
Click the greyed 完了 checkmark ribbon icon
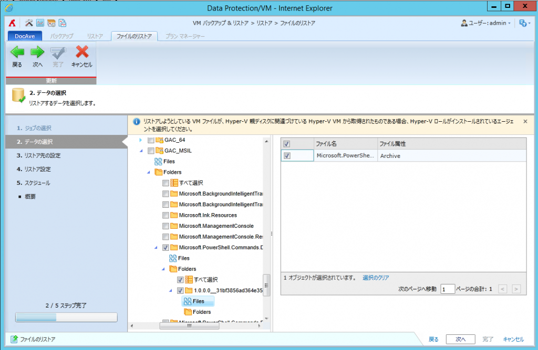pos(58,53)
